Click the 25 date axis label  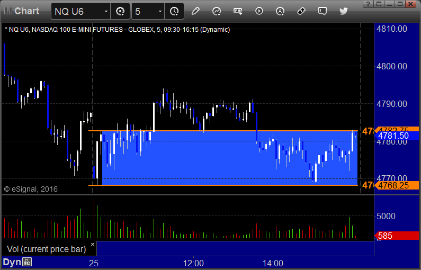pos(94,263)
